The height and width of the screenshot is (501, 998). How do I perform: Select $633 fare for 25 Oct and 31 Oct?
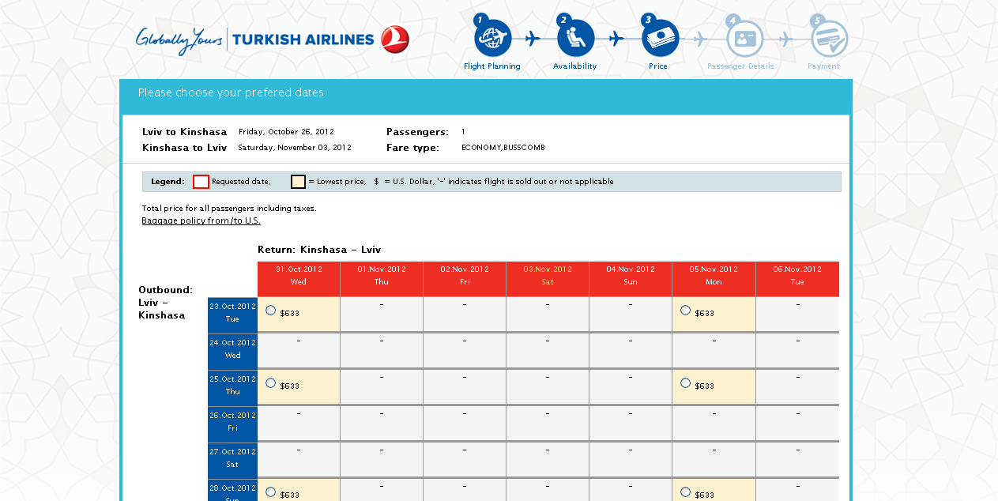click(x=271, y=383)
